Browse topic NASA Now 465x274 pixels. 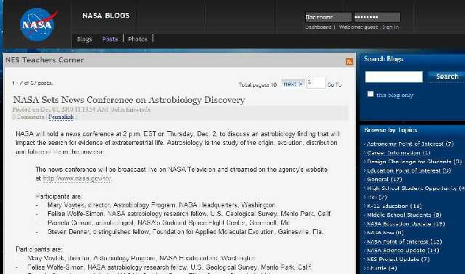pyautogui.click(x=385, y=233)
